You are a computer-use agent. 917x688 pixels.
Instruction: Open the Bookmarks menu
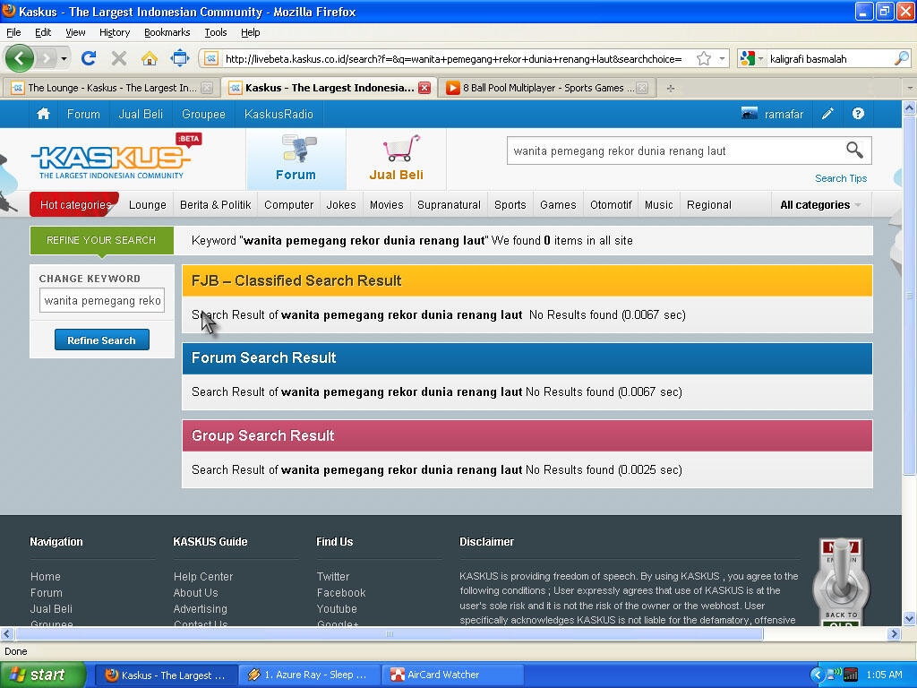point(167,32)
